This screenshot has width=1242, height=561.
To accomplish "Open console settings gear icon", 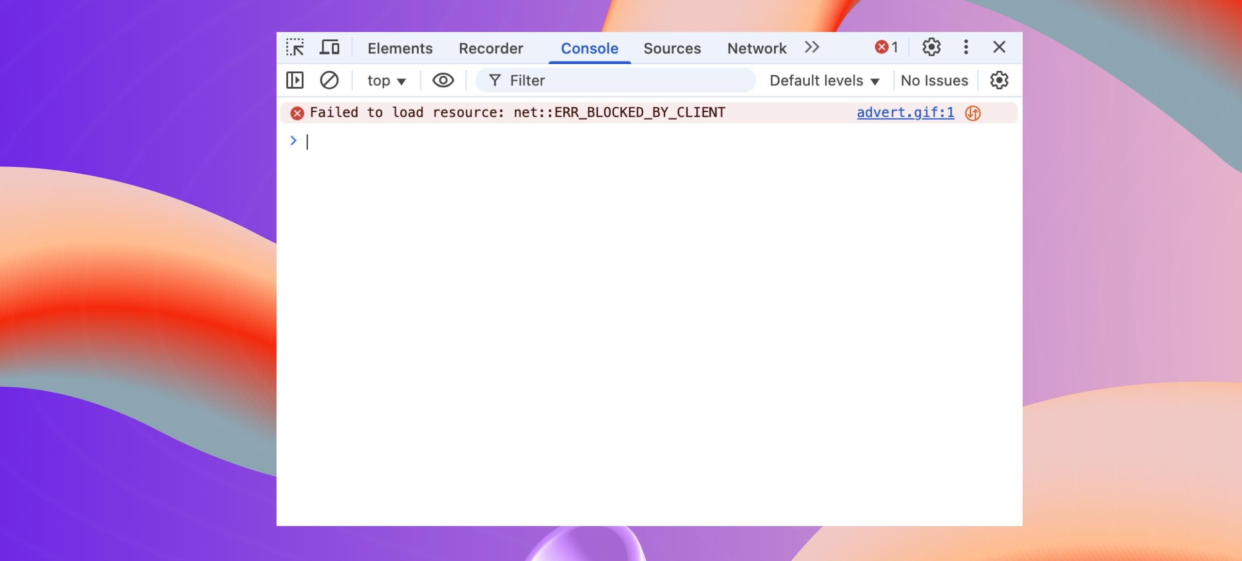I will [999, 81].
